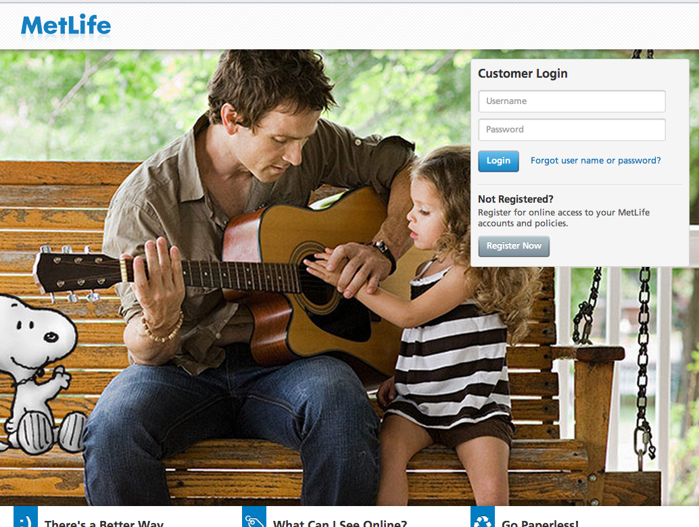The image size is (699, 527).
Task: Click the registration description text
Action: click(564, 218)
